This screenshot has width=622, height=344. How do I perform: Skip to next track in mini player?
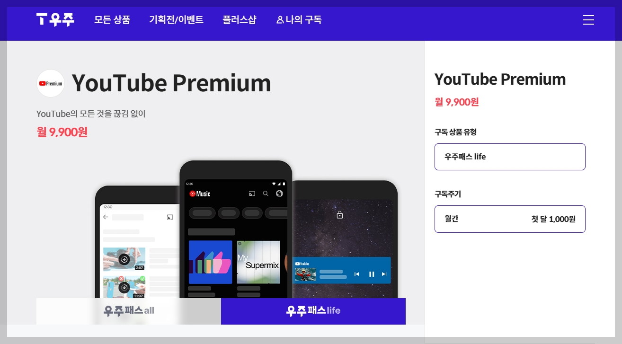(x=384, y=274)
